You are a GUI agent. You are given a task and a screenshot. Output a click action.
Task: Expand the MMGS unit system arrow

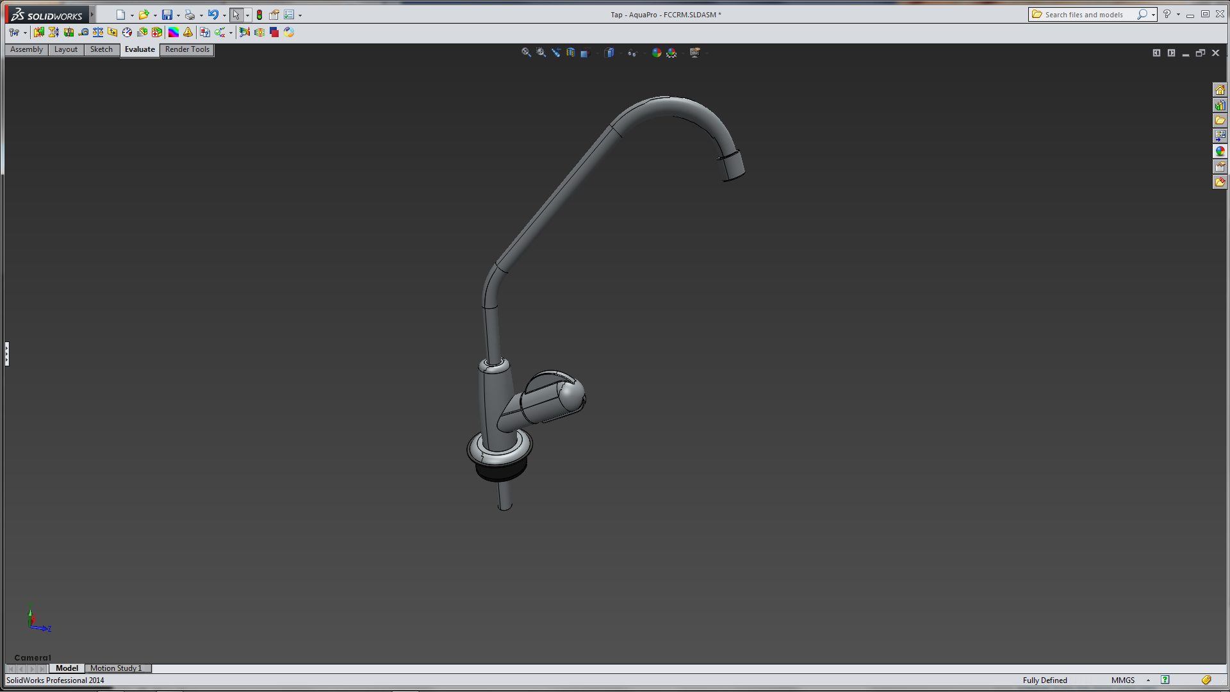[x=1148, y=680]
